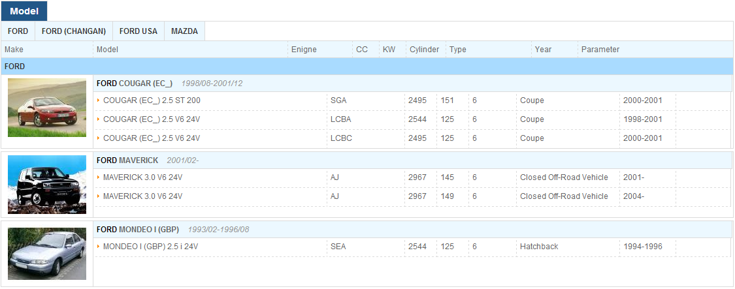This screenshot has width=735, height=289.
Task: Click the KW column header
Action: point(389,50)
